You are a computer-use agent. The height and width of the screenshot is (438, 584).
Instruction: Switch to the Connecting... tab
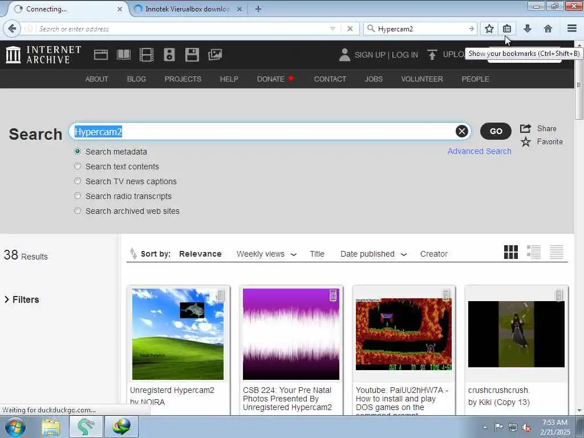pos(67,9)
